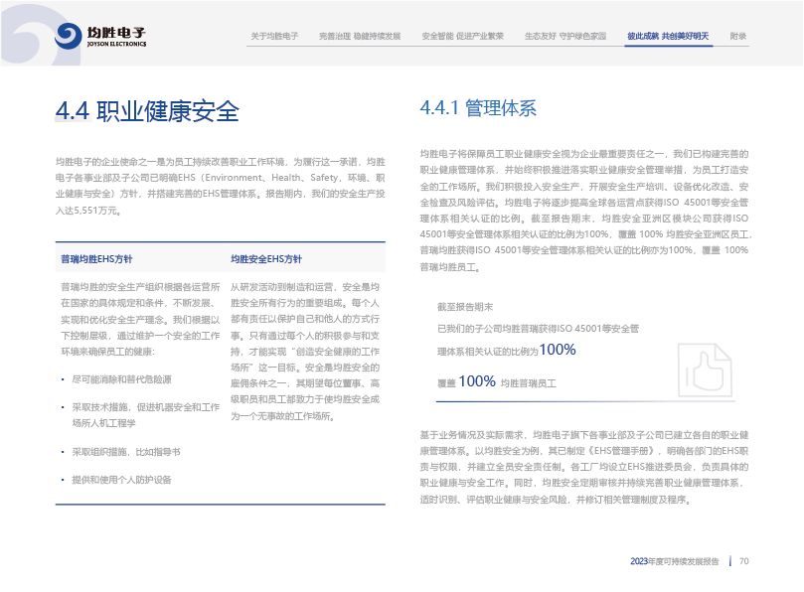
Task: Click the 均胜安全EHS方针 column header
Action: pos(266,258)
